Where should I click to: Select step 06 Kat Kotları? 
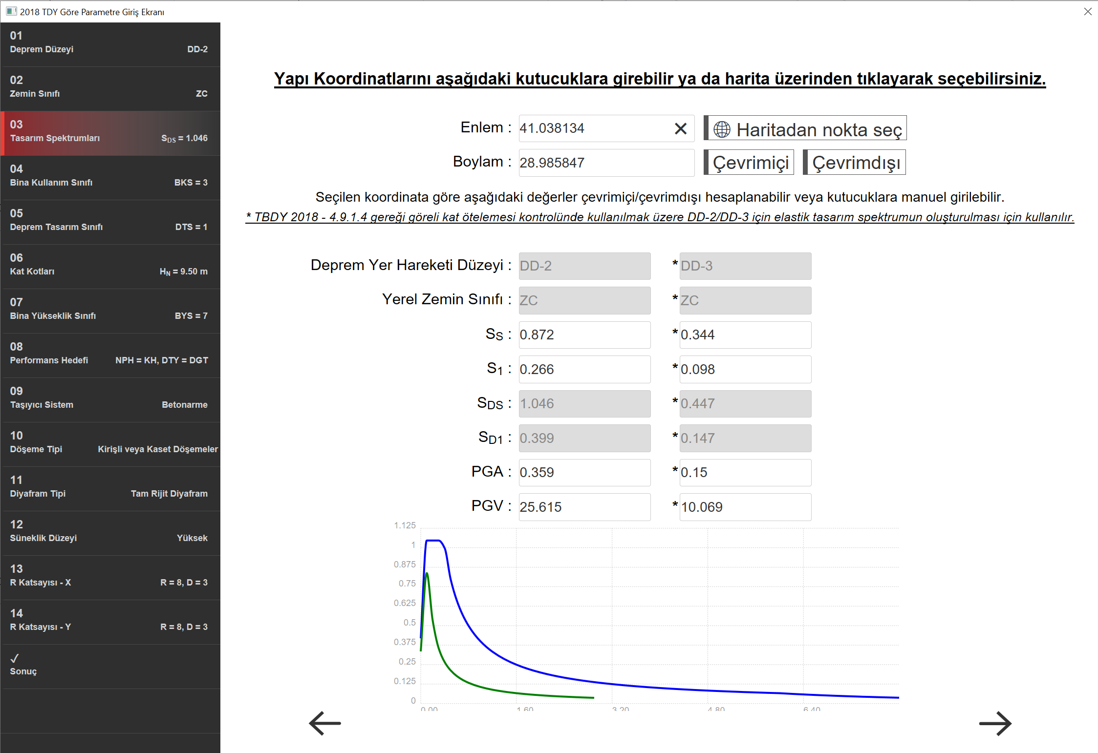pyautogui.click(x=110, y=266)
